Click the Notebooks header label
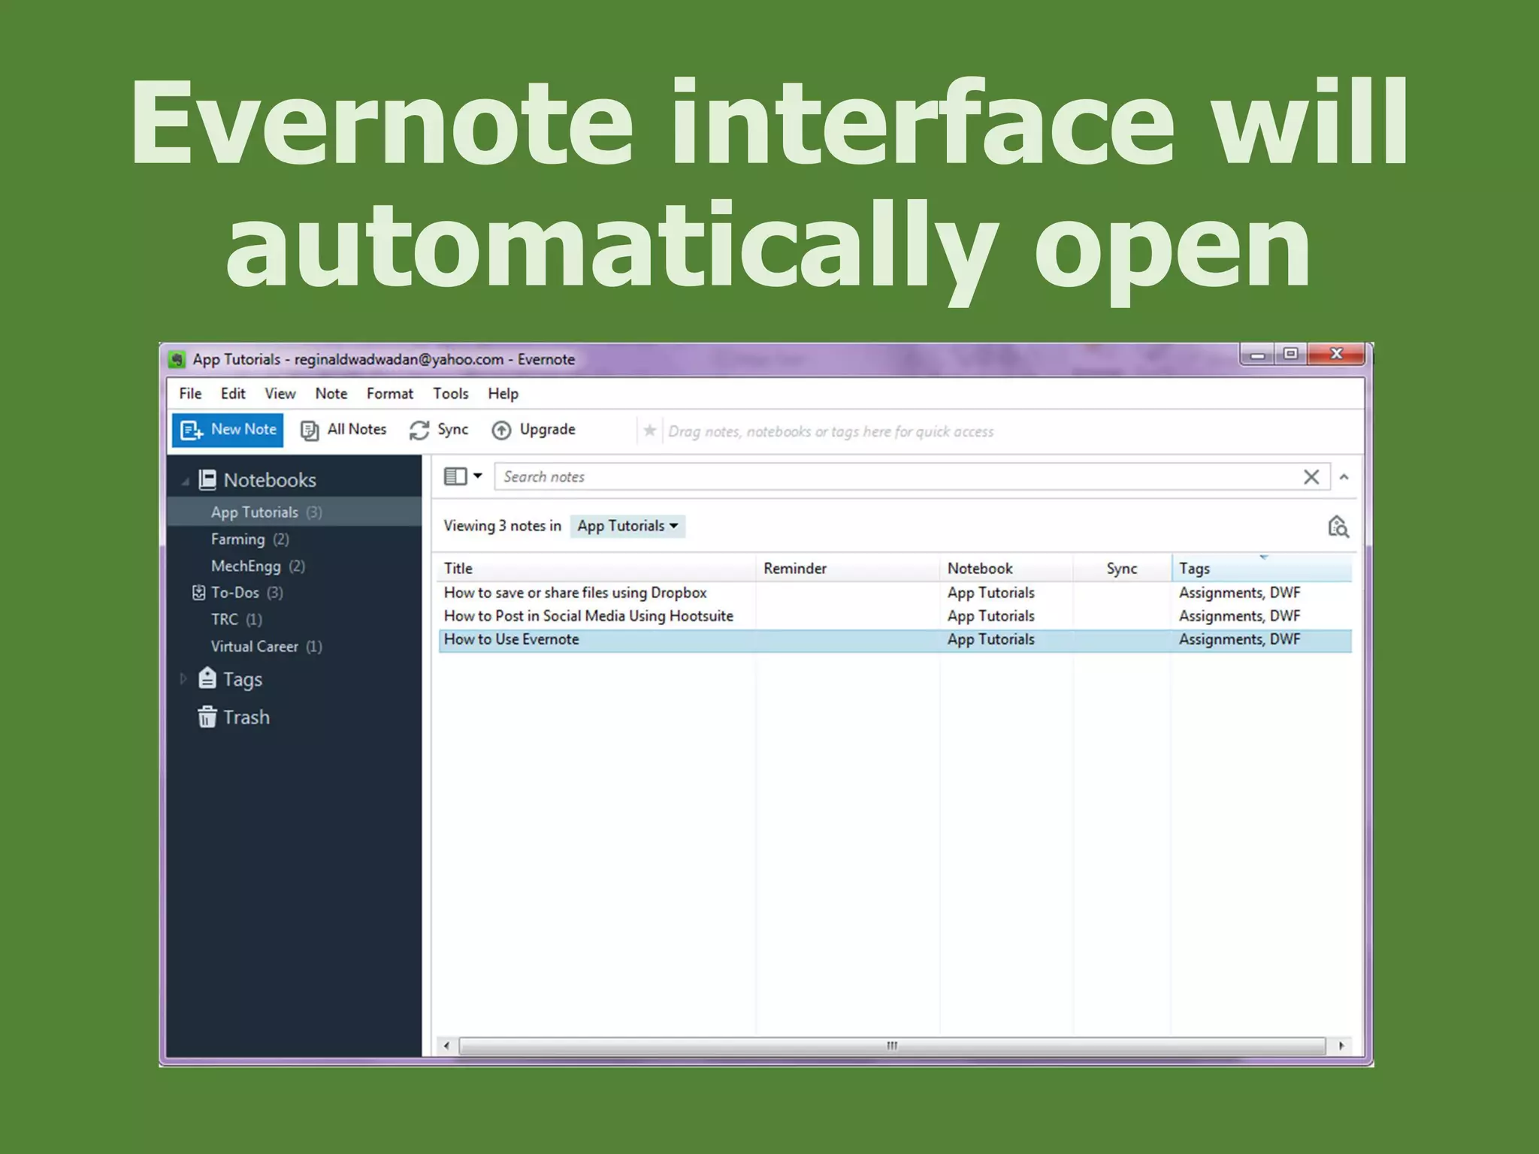 coord(270,480)
